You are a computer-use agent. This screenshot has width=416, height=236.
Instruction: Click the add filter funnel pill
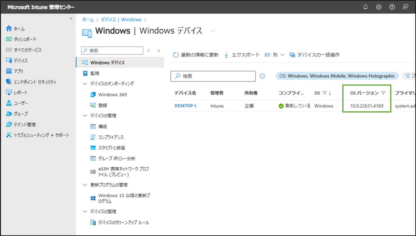point(408,76)
